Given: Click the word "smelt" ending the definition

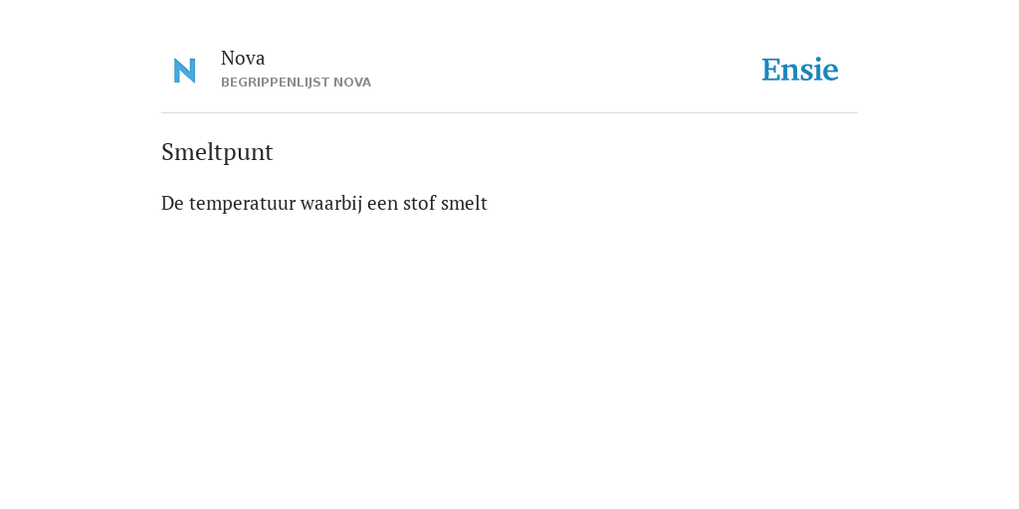Looking at the screenshot, I should coord(464,203).
